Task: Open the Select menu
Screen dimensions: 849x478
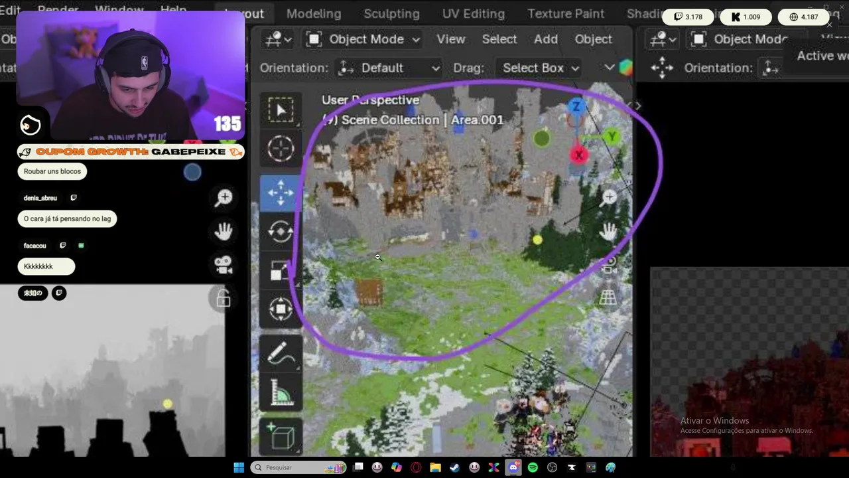Action: [499, 39]
